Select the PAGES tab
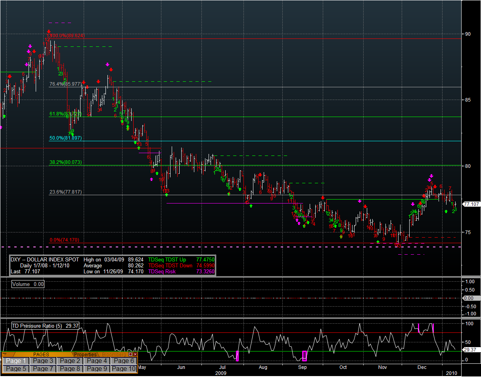 pos(41,354)
